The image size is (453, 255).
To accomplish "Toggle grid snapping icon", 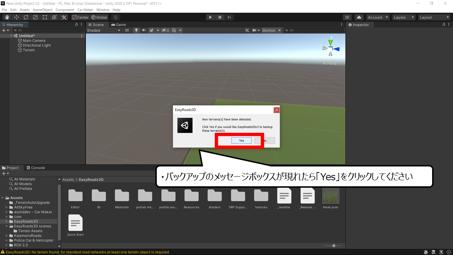I will coord(115,17).
